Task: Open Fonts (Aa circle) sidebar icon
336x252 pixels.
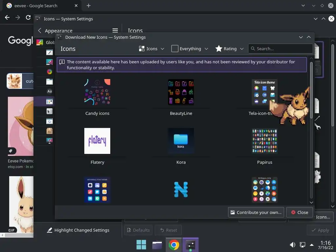Action: click(x=50, y=91)
